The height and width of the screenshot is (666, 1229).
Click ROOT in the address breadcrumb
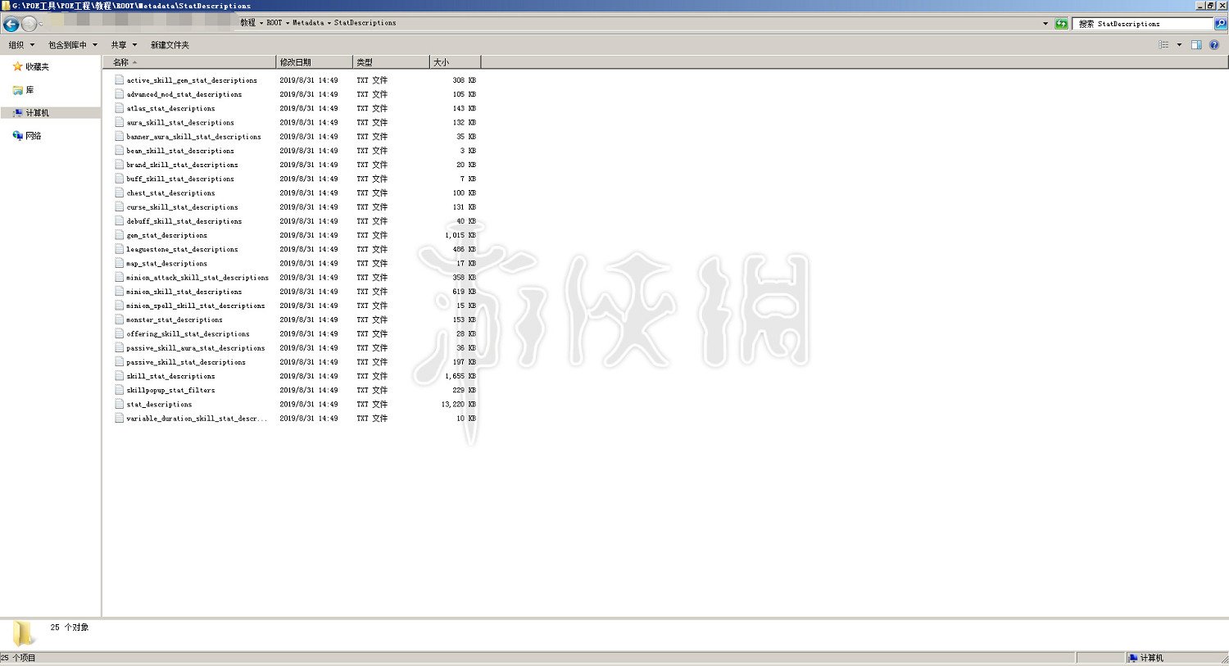pos(274,23)
